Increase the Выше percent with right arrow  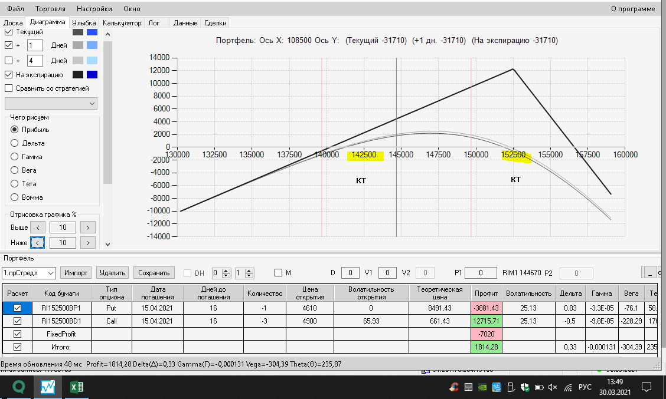coord(87,227)
